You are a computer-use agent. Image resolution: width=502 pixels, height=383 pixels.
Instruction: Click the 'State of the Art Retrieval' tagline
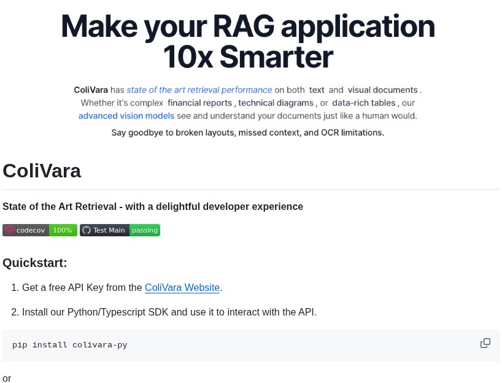tap(153, 207)
